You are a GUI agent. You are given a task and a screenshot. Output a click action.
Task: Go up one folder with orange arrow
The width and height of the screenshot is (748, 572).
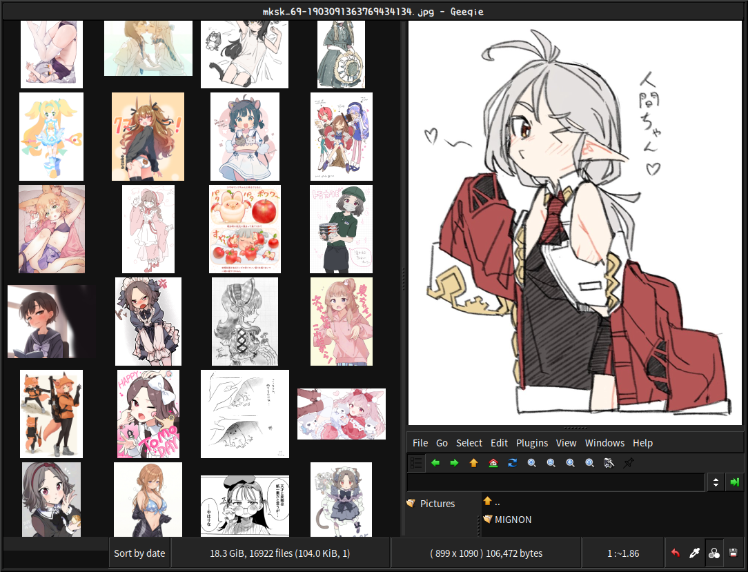[473, 463]
